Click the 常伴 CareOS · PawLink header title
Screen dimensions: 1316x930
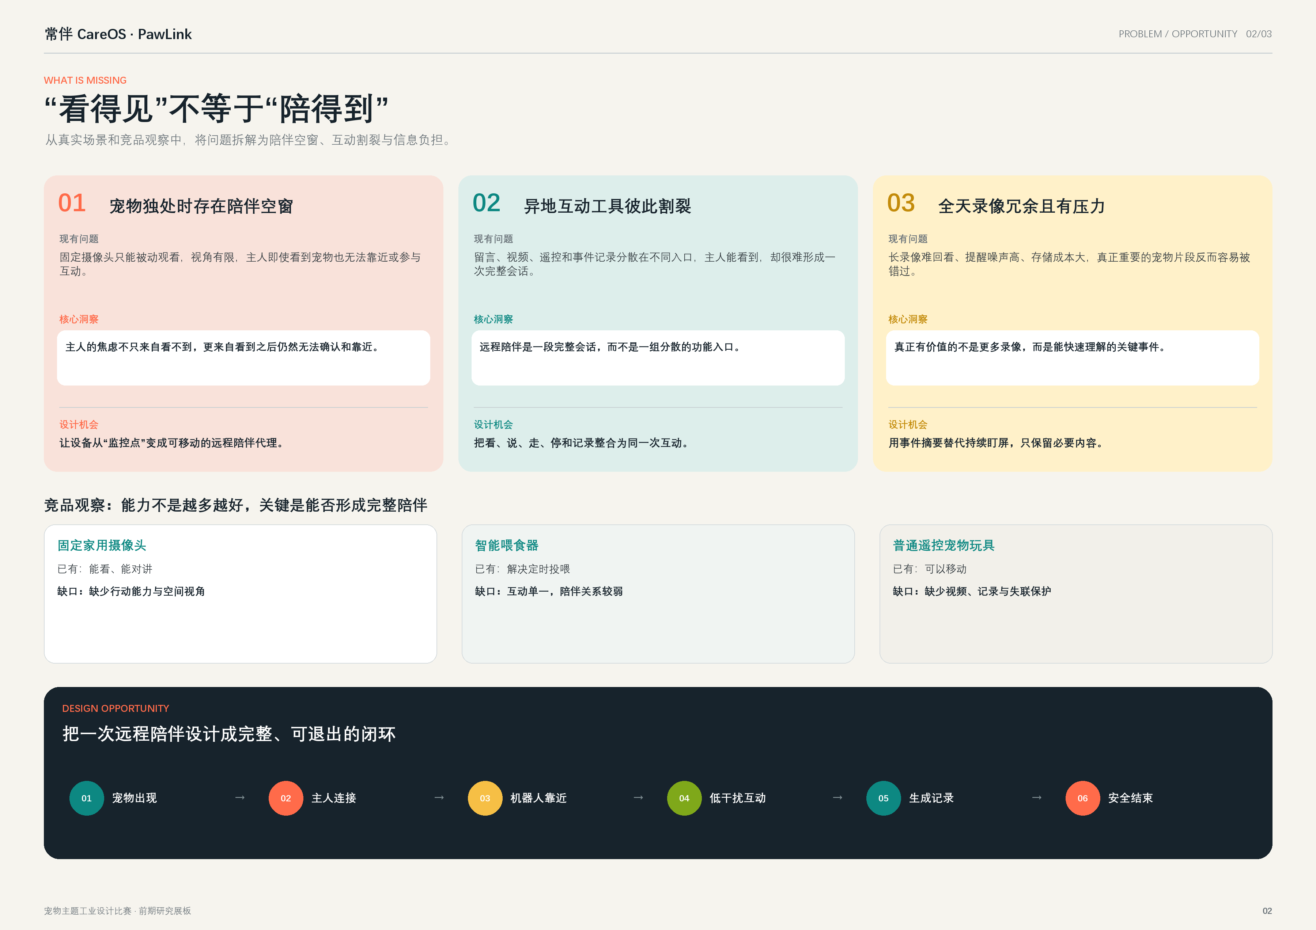118,34
